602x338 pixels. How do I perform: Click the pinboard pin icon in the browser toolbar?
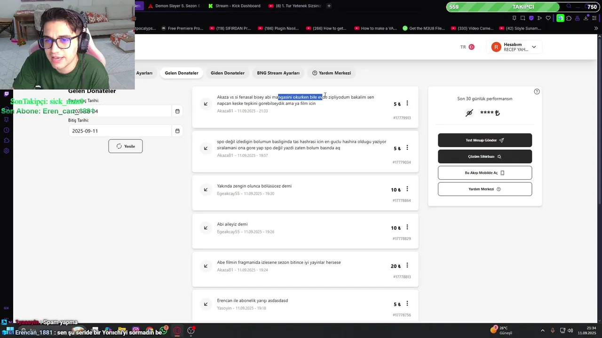(514, 18)
